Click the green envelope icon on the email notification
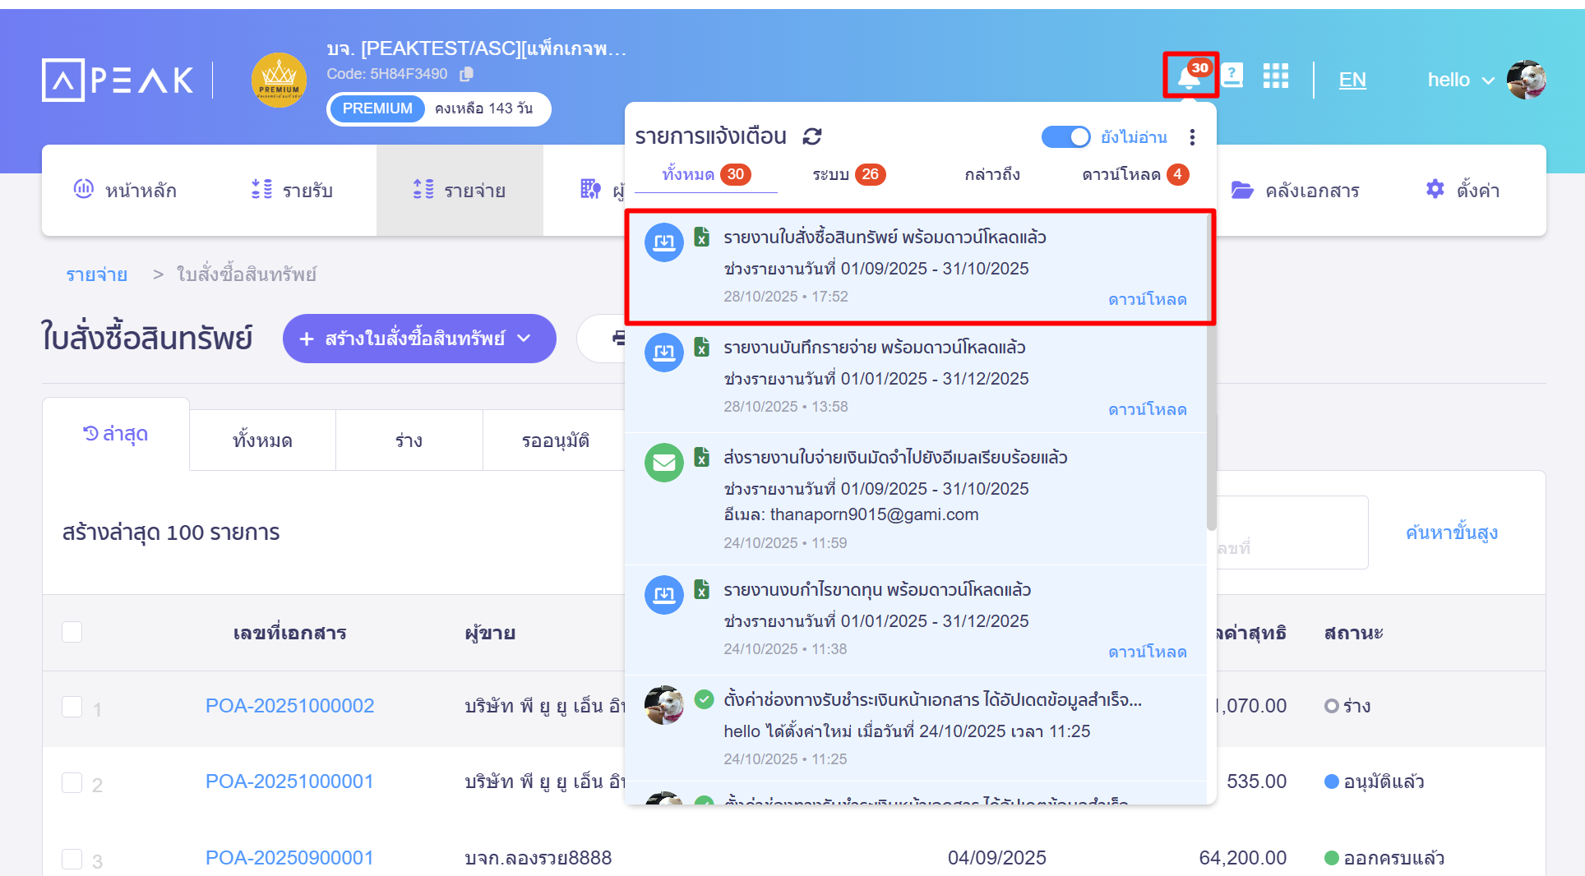Screen dimensions: 1585x876 [x=664, y=463]
